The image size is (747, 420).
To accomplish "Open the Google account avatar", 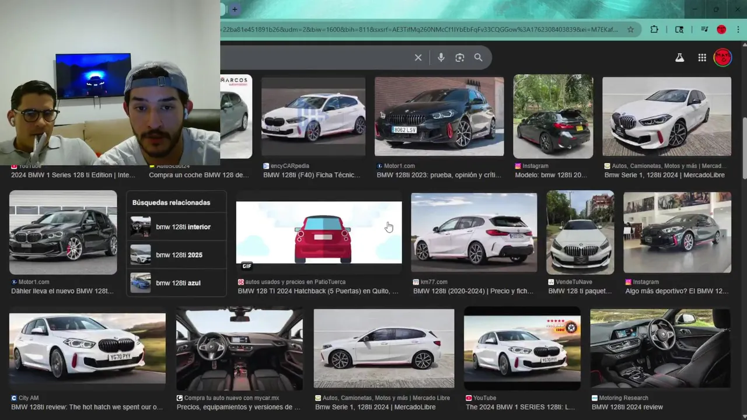I will [722, 57].
